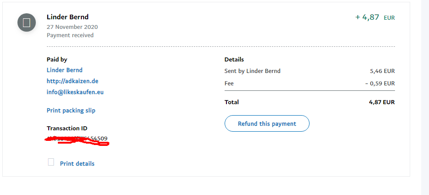Click the Fee amount − 0,59 EUR
The width and height of the screenshot is (429, 195).
380,84
